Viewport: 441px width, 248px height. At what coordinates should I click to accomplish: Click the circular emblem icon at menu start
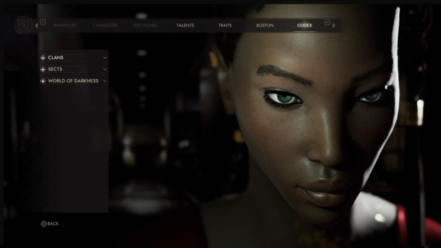pos(23,25)
